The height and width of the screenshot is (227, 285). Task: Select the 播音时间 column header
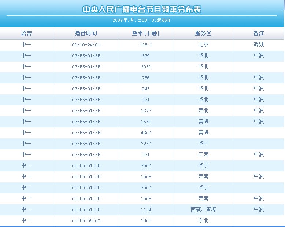click(86, 33)
